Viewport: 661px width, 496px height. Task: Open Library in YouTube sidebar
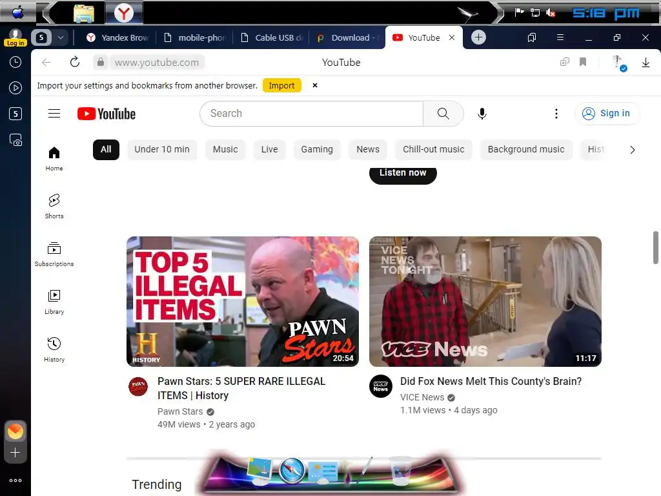pos(54,302)
